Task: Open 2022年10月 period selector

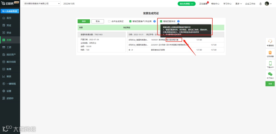Action: [69, 4]
